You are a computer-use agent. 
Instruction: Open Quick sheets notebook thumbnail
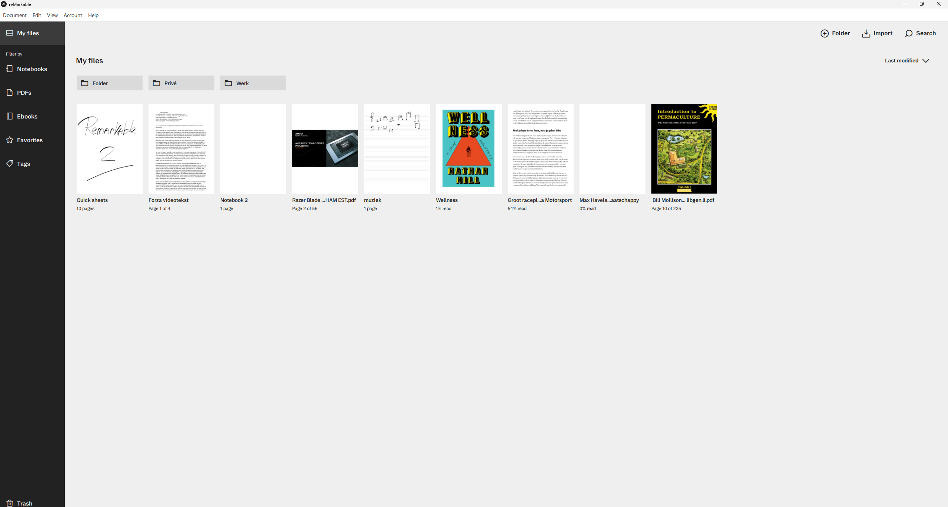click(x=110, y=149)
